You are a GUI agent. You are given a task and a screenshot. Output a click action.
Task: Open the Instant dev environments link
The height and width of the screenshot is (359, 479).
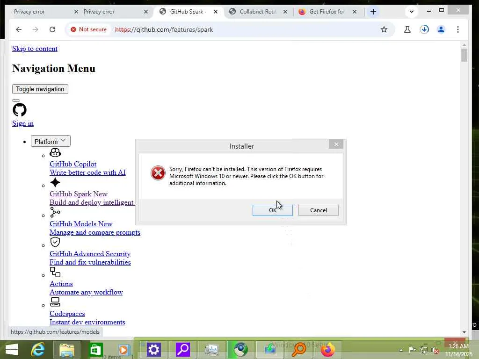87,323
